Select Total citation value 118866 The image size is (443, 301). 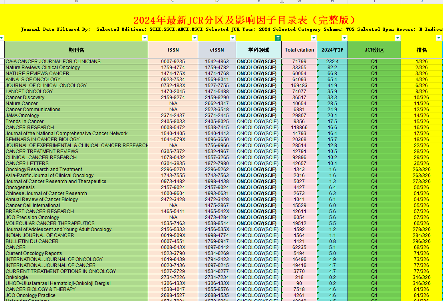(299, 127)
